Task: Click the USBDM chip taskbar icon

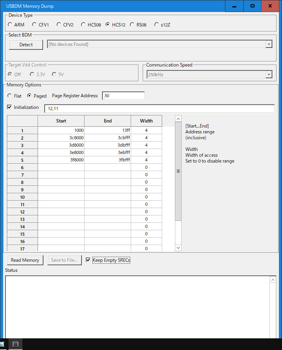Action: 16,344
